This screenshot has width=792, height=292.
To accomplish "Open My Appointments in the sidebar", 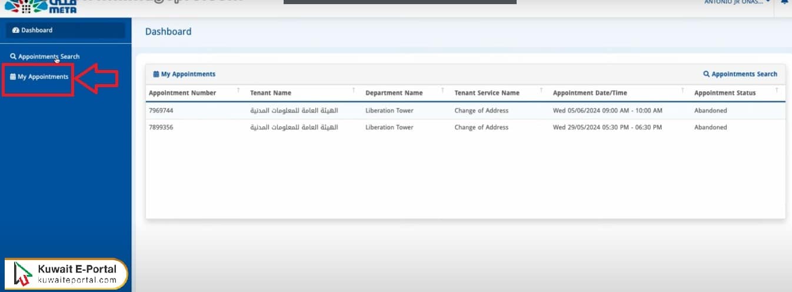I will pos(42,77).
